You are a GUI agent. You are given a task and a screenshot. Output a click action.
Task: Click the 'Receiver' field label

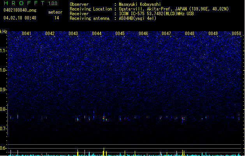pos(79,14)
